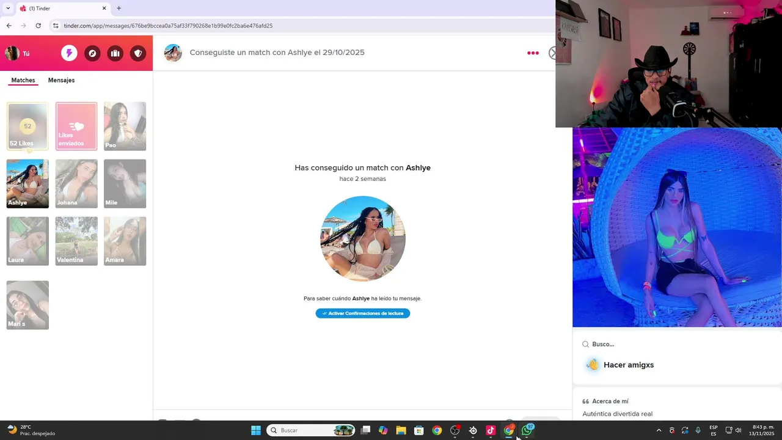Open volume control in system tray

tap(739, 430)
